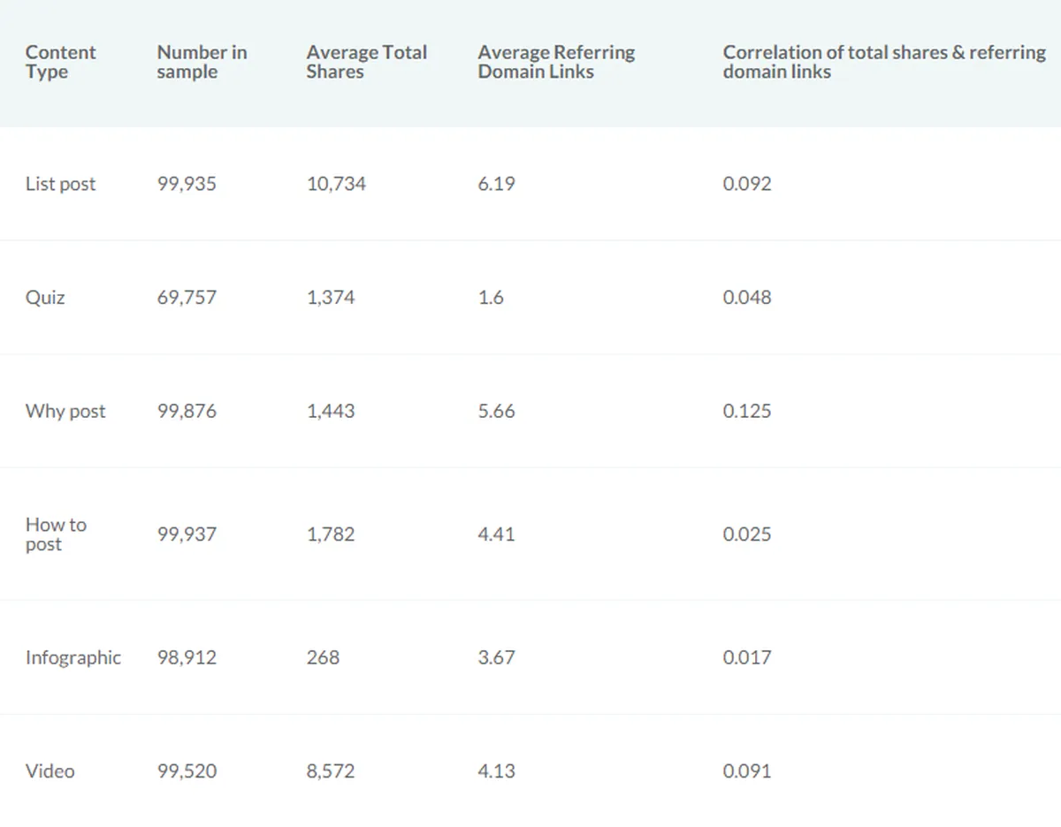This screenshot has width=1061, height=827.
Task: Click the How to post label
Action: (x=56, y=535)
